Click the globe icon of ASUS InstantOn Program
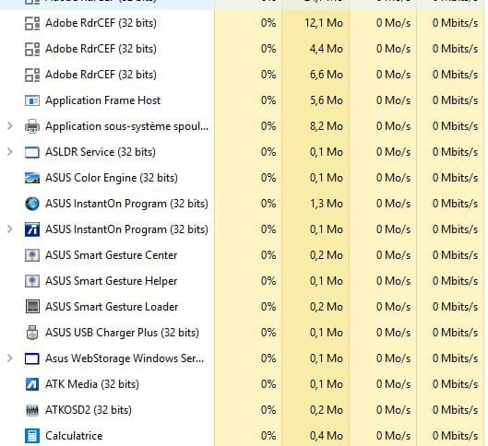The width and height of the screenshot is (488, 446). pyautogui.click(x=32, y=204)
